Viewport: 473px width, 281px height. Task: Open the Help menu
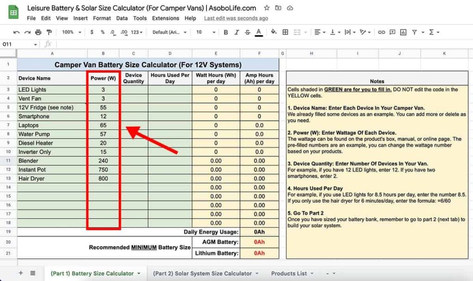click(x=190, y=18)
